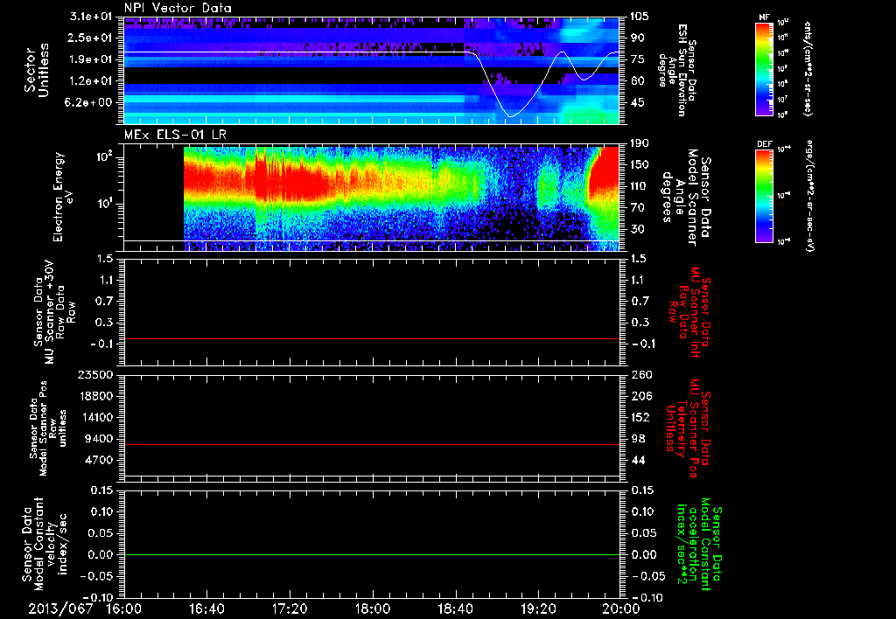Click the "105" sun elevation angle tick
Viewport: 896px width, 619px height.
click(x=640, y=17)
